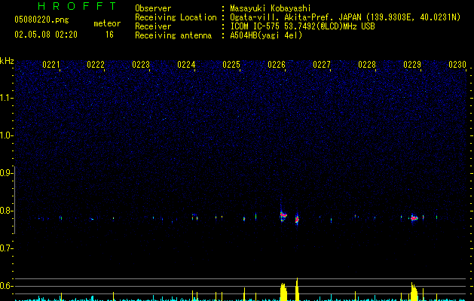Click the 0222 time marker
Screen dimensions: 474x301
pos(96,65)
